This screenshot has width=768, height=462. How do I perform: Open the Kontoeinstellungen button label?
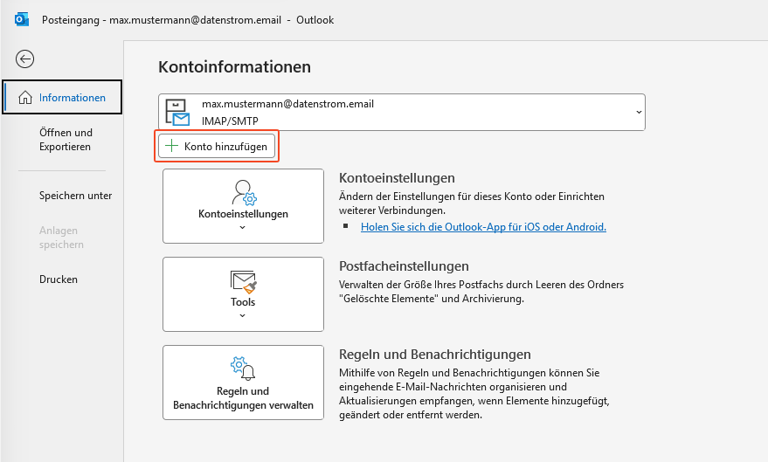(x=243, y=214)
